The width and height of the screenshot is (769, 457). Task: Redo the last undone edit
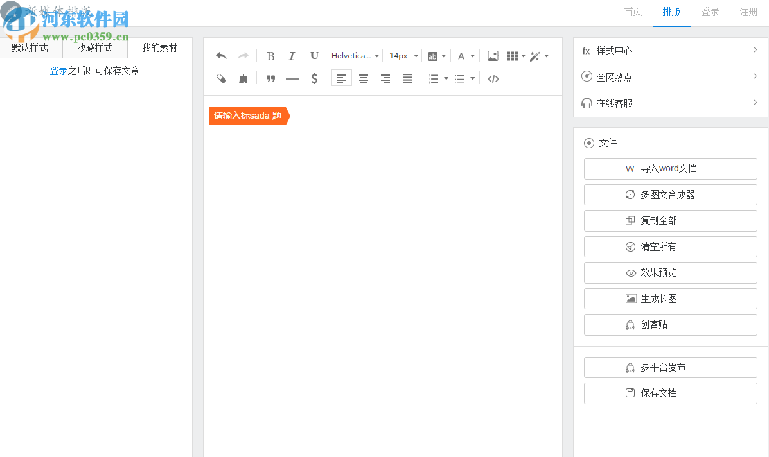click(243, 56)
